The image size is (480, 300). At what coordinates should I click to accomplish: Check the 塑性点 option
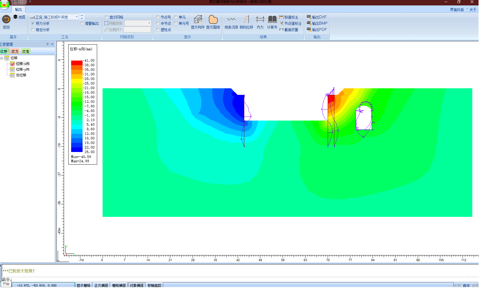158,30
